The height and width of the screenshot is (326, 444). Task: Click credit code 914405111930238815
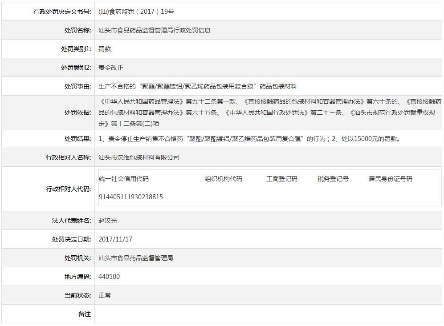coord(130,197)
